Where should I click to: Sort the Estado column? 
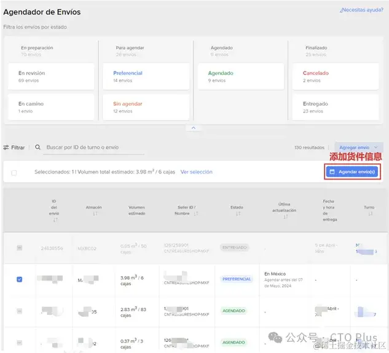tap(238, 214)
